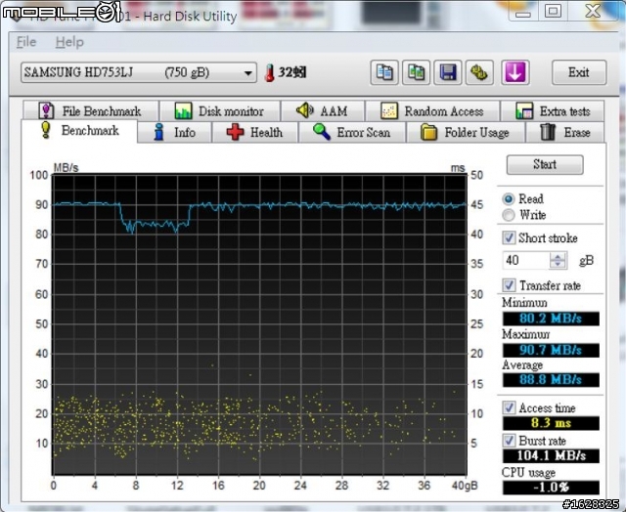Click the copy screenshot to clipboard icon
The height and width of the screenshot is (512, 626).
point(416,72)
